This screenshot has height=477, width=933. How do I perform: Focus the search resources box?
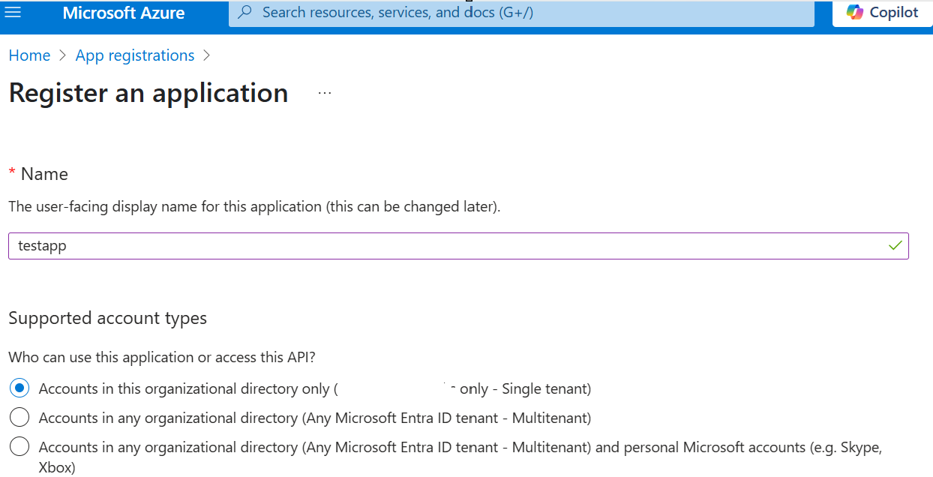521,13
